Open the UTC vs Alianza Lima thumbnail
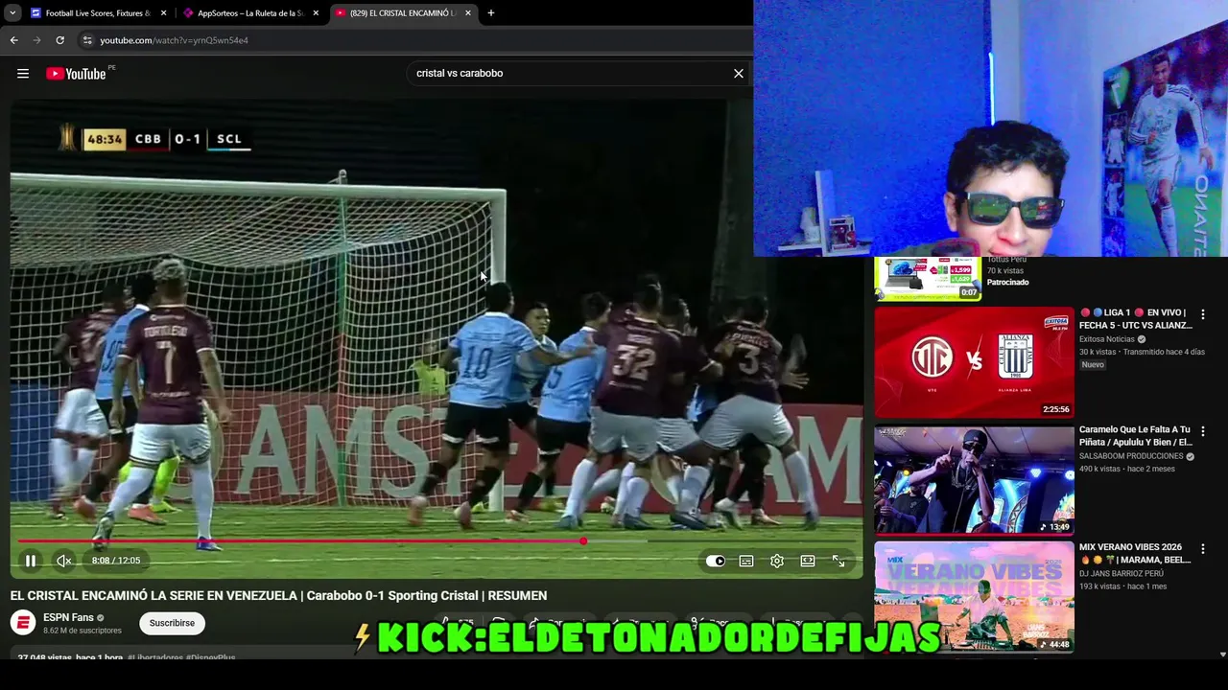 click(974, 362)
